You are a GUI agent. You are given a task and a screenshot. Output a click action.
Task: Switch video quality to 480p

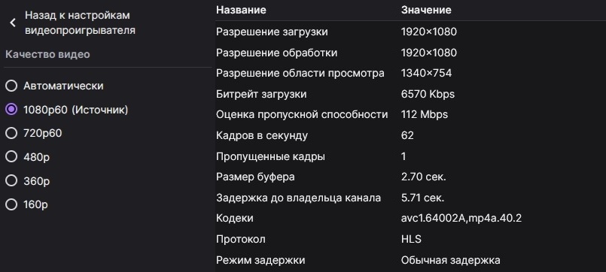11,156
